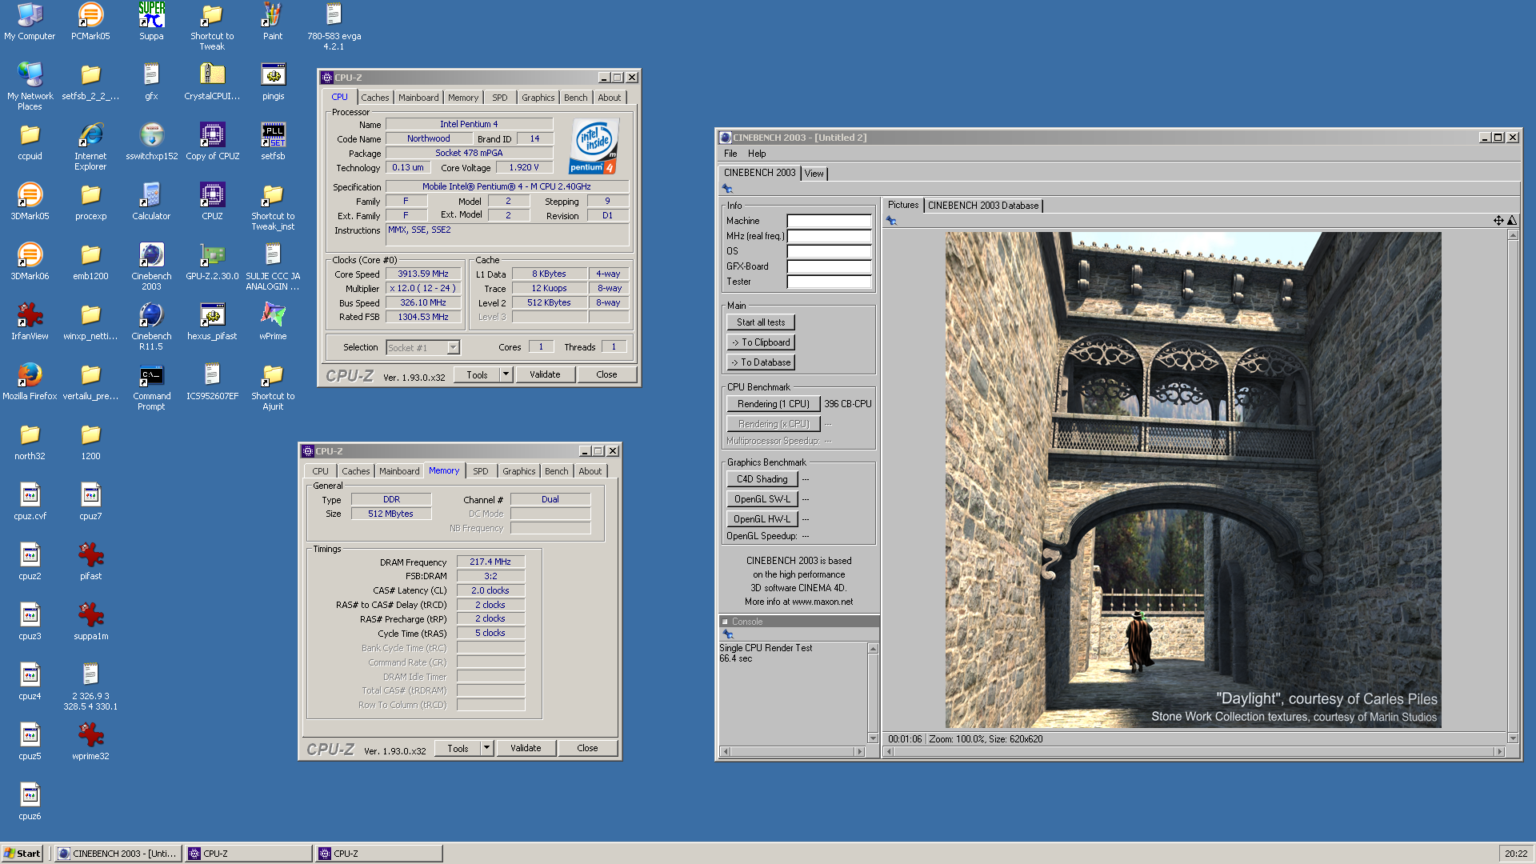The height and width of the screenshot is (864, 1536).
Task: Click the picture horizontal scrollbar in Cinebench
Action: pyautogui.click(x=1195, y=751)
